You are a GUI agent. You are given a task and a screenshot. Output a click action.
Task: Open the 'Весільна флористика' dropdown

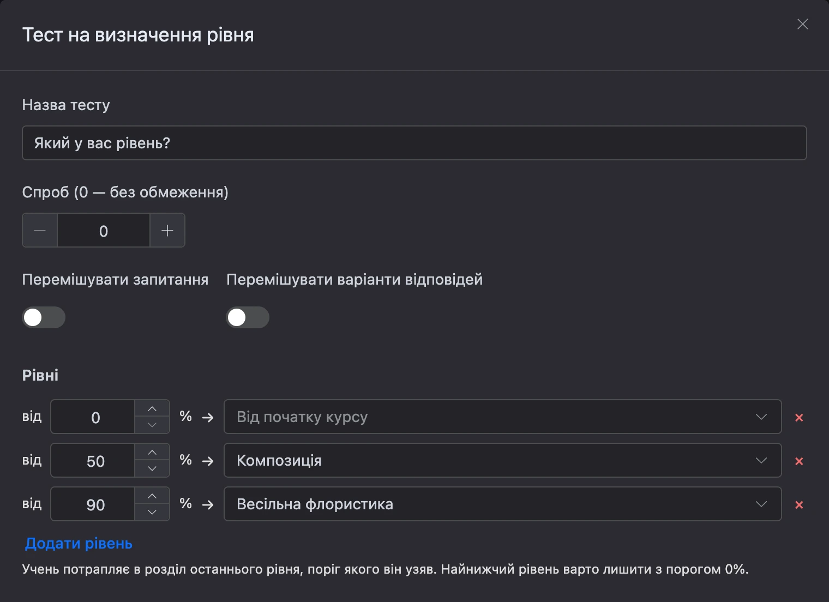[x=502, y=504]
